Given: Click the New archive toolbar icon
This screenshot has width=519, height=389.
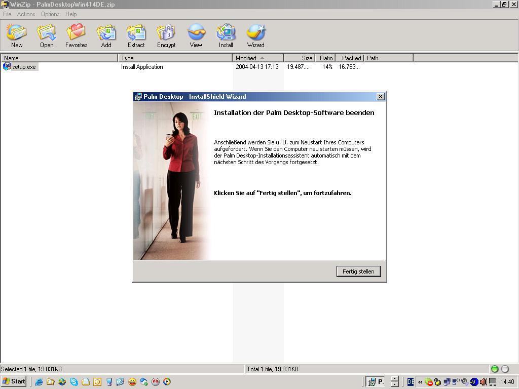Looking at the screenshot, I should click(x=17, y=36).
